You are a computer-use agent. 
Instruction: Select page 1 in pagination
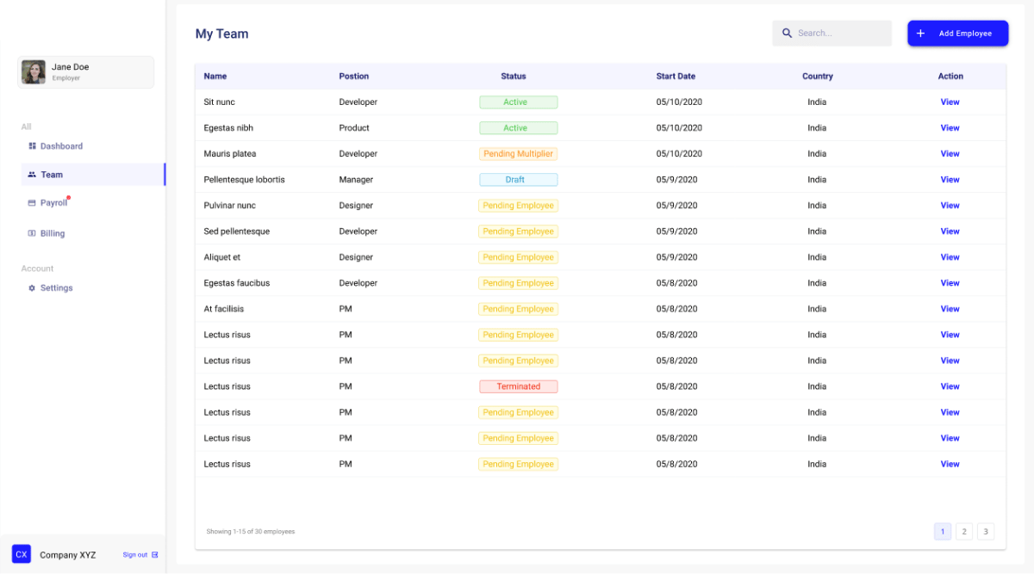tap(943, 532)
